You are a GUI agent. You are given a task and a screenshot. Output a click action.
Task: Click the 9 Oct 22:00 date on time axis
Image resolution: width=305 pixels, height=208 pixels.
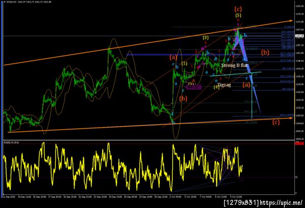(236, 197)
